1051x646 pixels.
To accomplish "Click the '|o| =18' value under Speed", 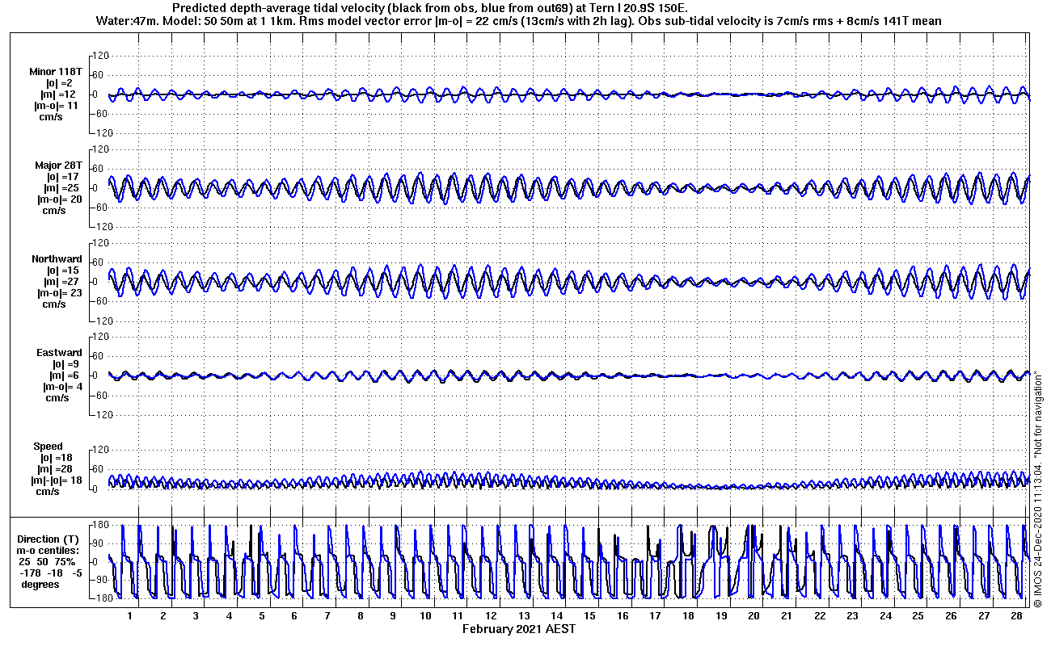I will 56,458.
